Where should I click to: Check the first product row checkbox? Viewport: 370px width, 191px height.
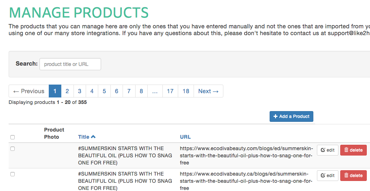[13, 149]
